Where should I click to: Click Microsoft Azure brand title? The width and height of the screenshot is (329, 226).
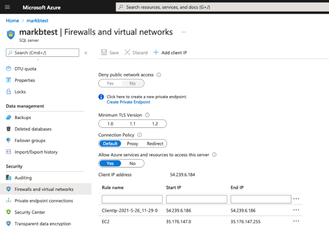click(42, 7)
